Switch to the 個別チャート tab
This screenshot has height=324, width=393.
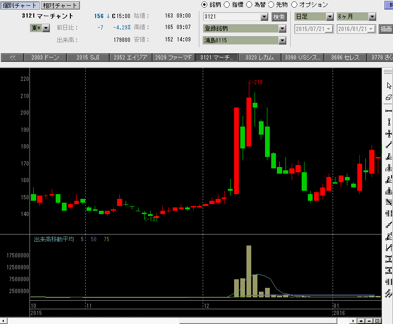pyautogui.click(x=20, y=5)
